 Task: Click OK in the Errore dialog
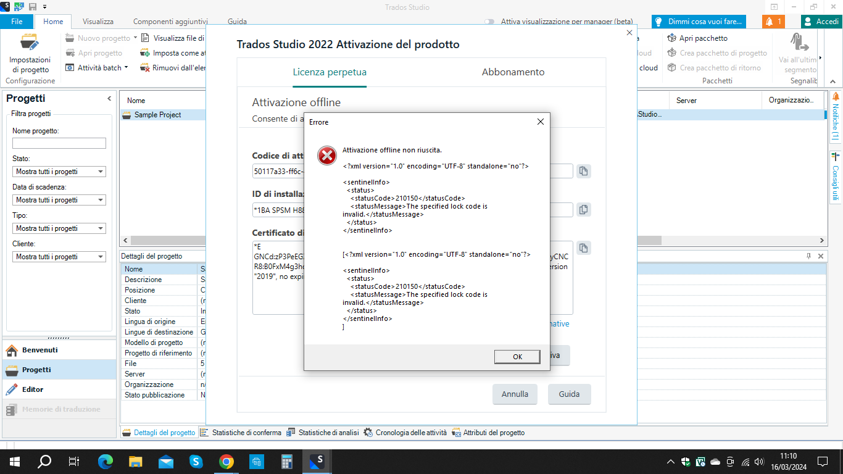coord(517,357)
